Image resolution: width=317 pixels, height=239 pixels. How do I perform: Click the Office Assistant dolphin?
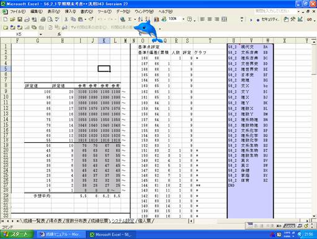click(x=148, y=31)
